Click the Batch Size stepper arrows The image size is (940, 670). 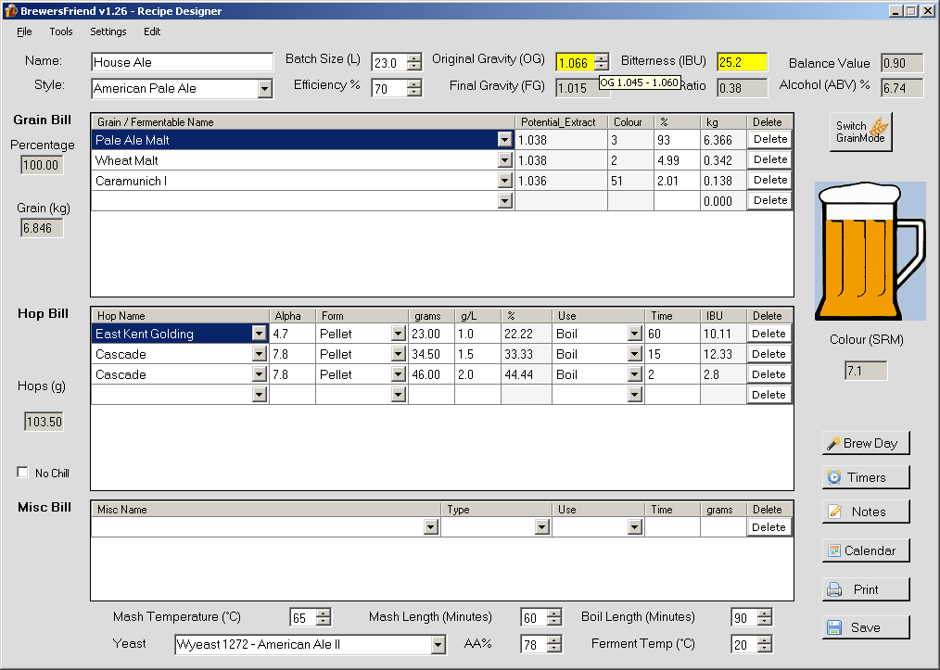click(413, 62)
